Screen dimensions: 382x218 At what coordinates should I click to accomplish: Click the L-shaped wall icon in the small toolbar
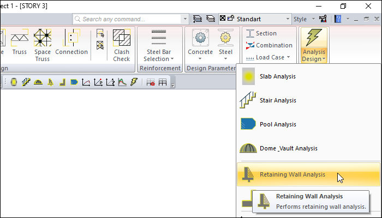pos(62,82)
